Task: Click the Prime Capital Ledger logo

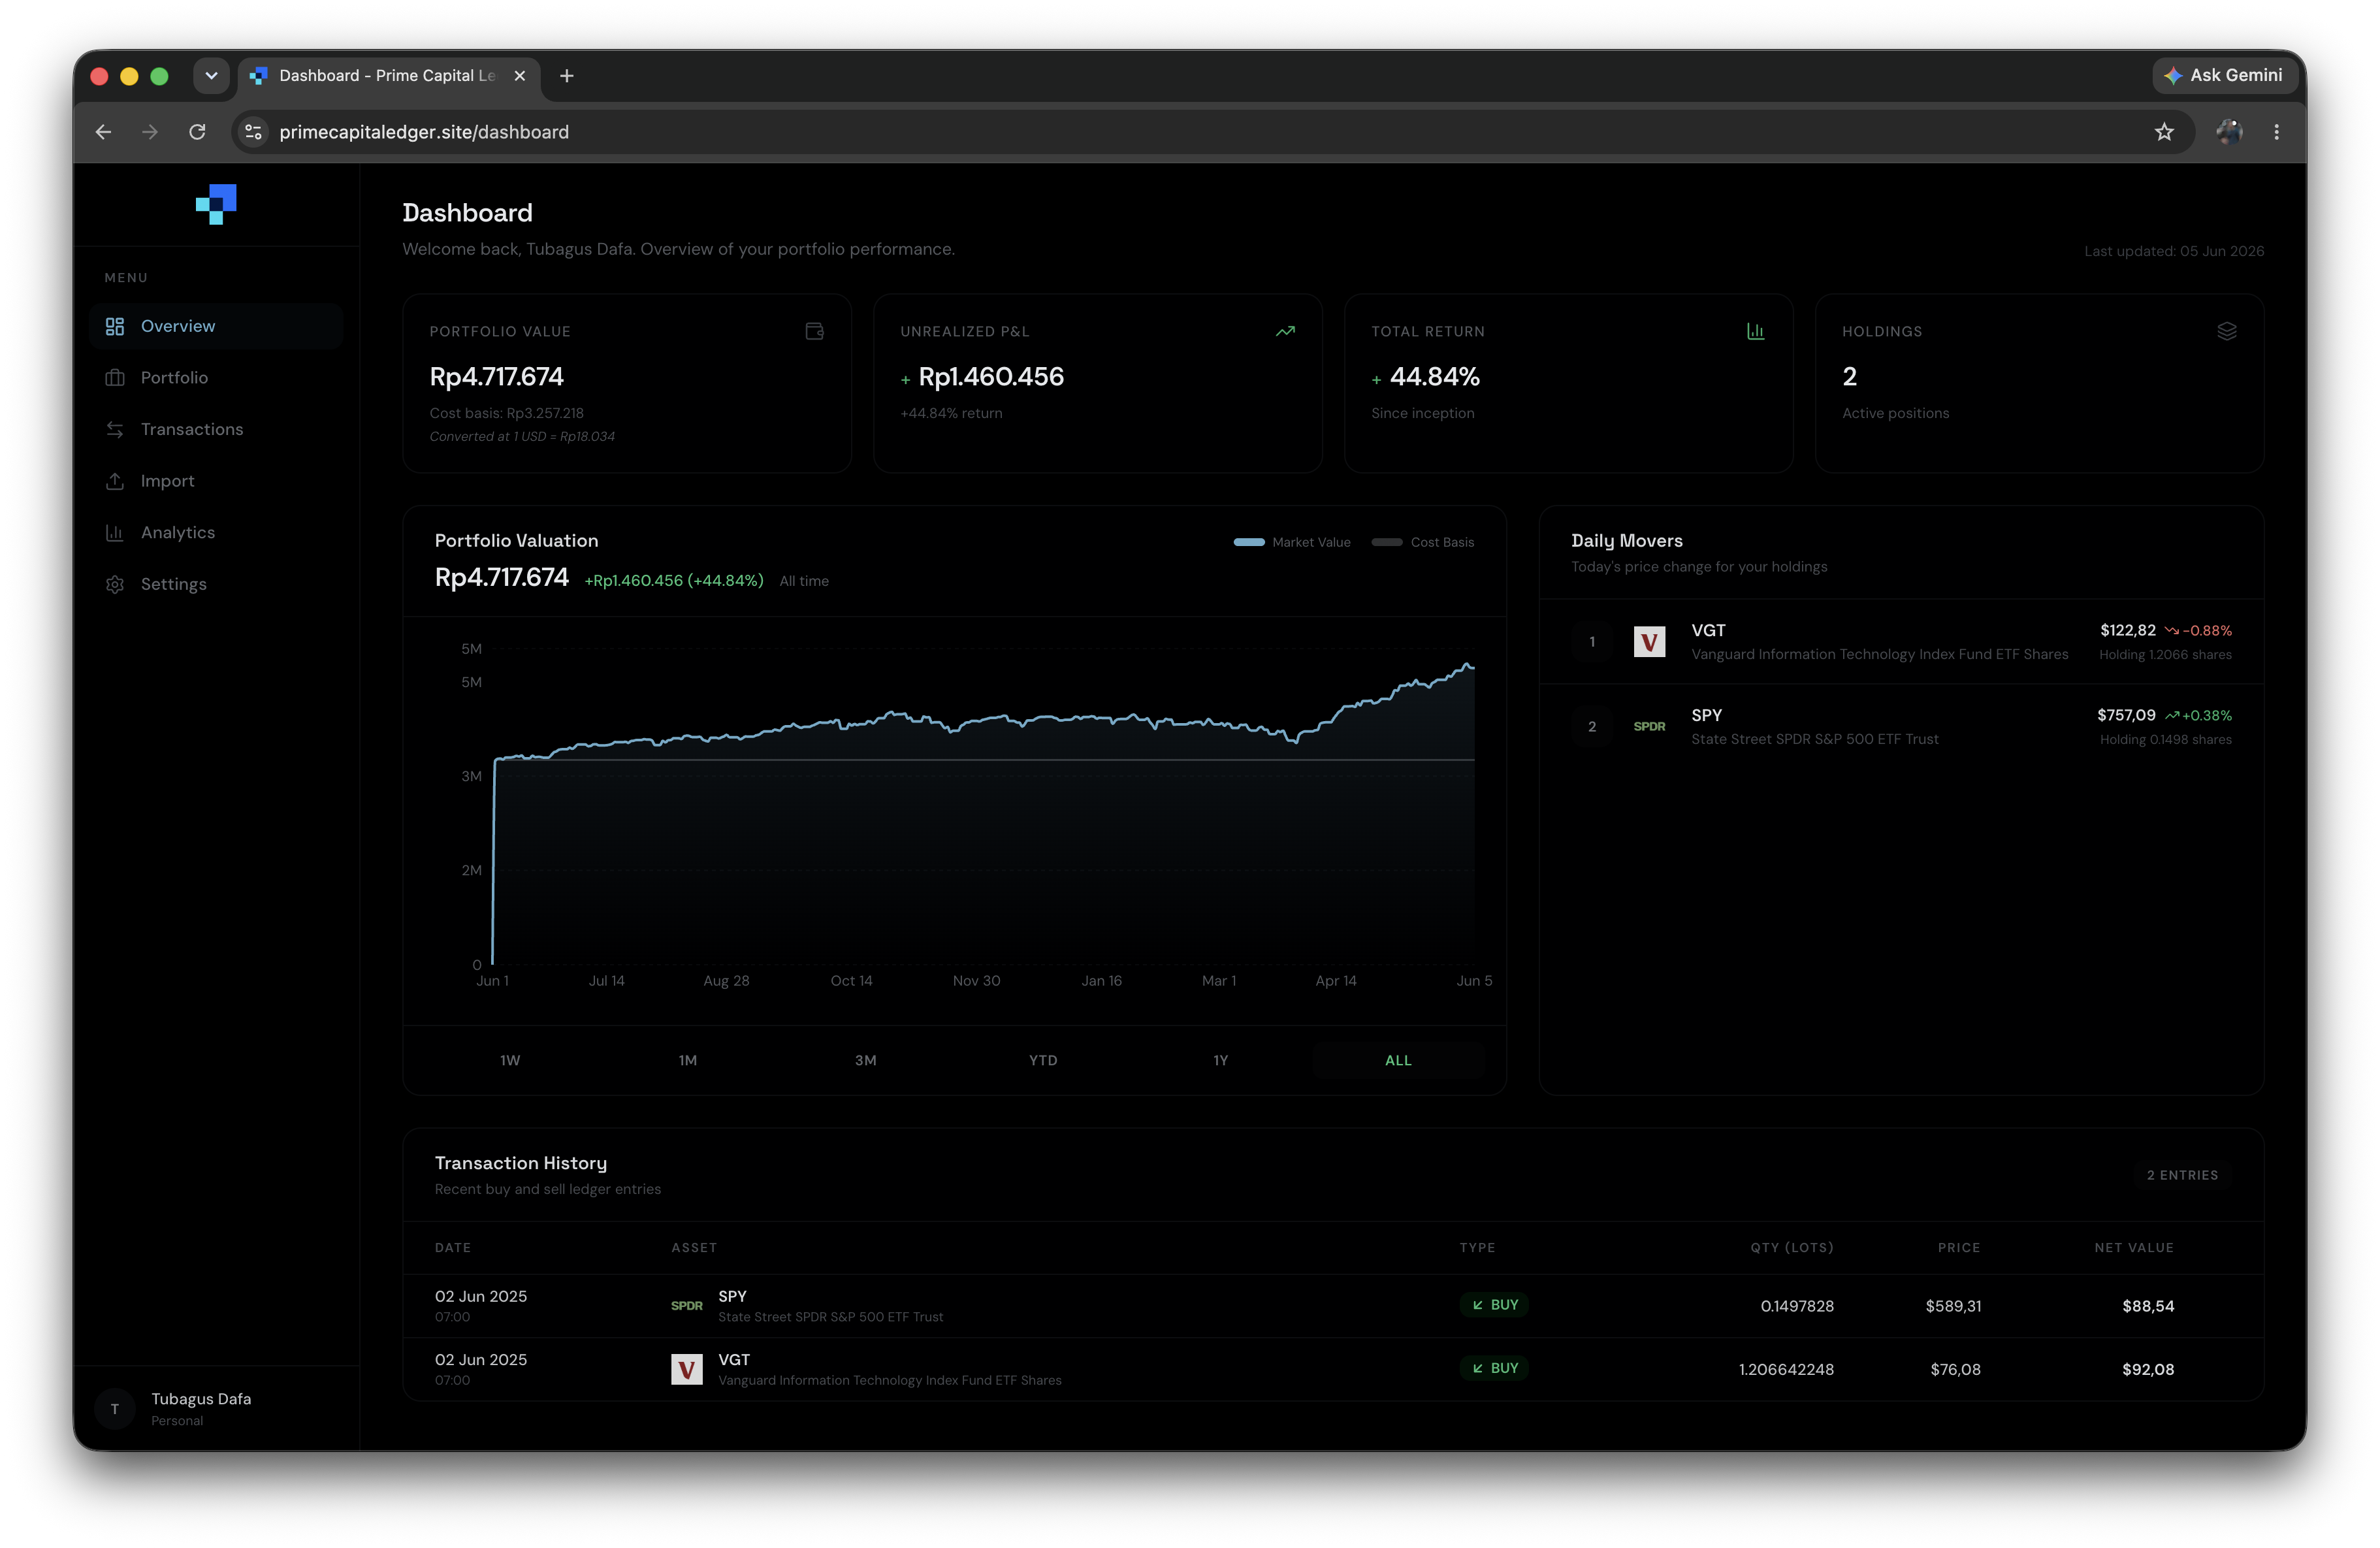Action: point(216,204)
